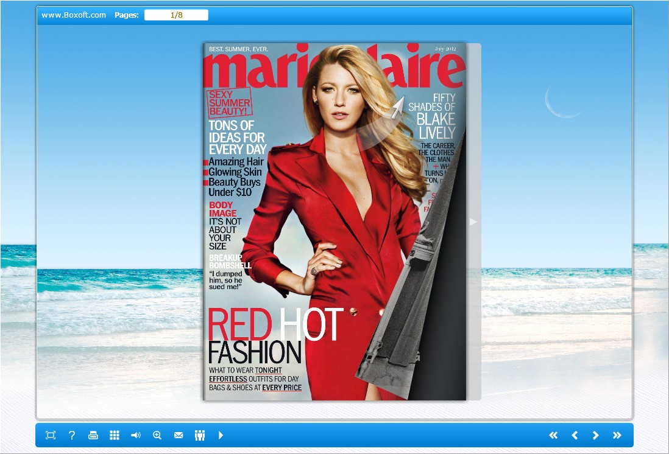Jump to last page double-right arrow
Screen dimensions: 669x454
(x=617, y=435)
